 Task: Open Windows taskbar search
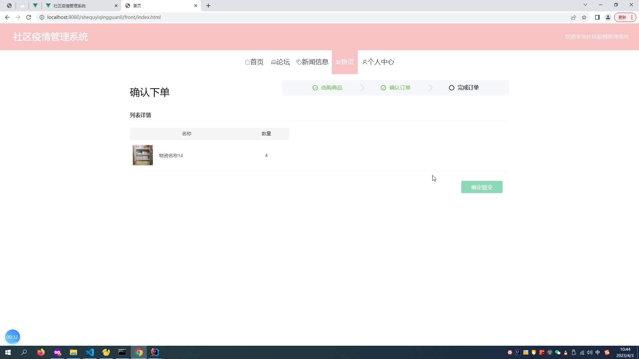click(x=24, y=352)
